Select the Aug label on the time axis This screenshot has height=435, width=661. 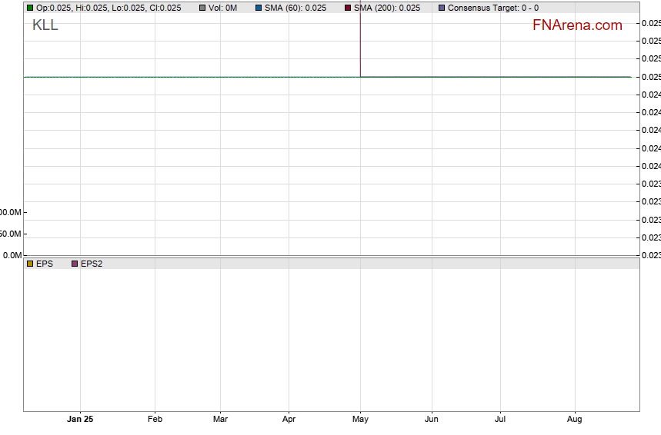pos(574,420)
